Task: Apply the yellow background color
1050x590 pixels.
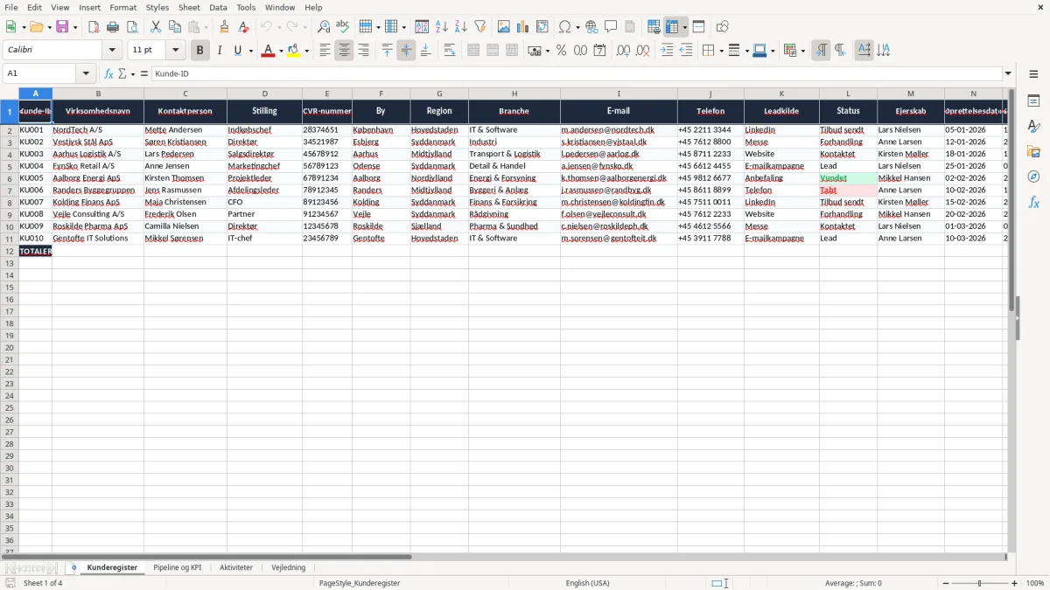Action: coord(294,51)
